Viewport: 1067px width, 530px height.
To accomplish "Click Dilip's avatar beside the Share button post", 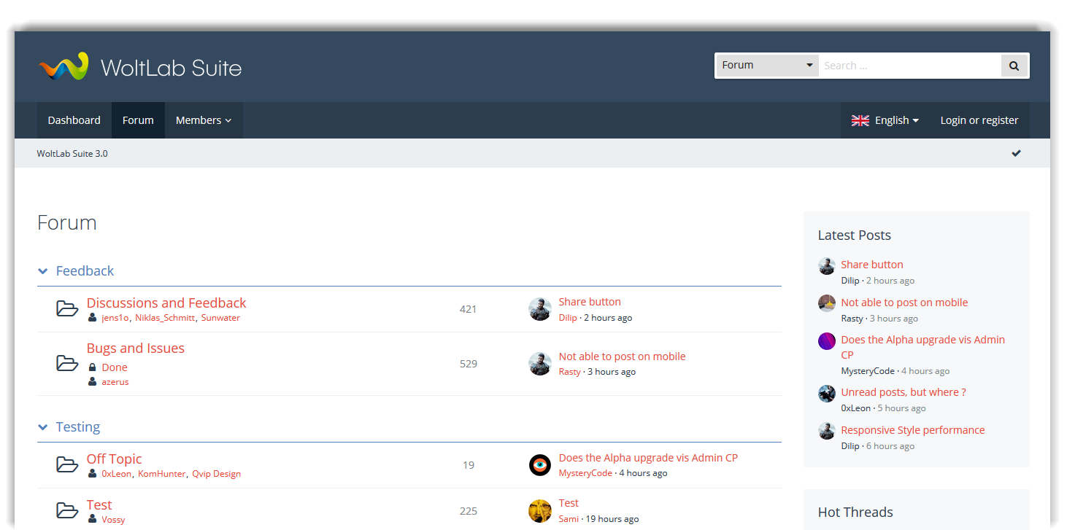I will (x=540, y=309).
